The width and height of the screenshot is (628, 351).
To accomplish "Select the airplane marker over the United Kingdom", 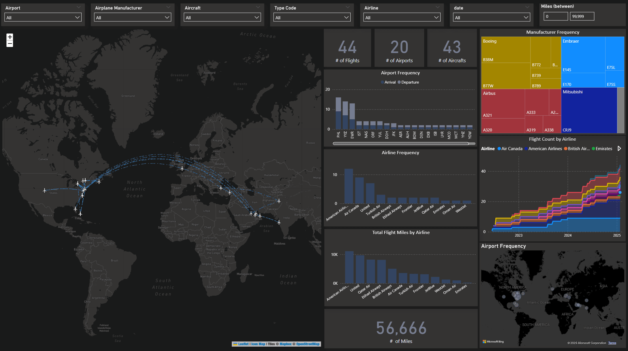I will (x=182, y=168).
